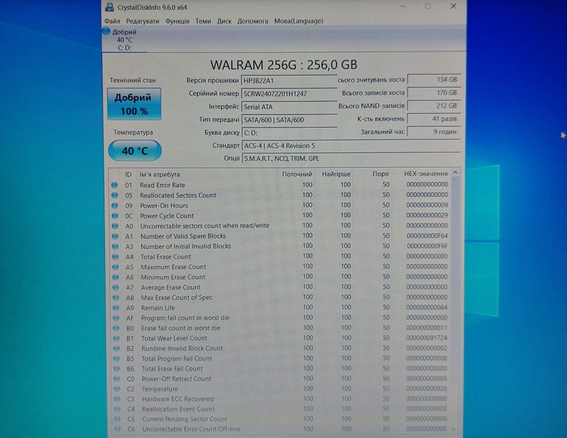Click the status icon for Total Erase Fail Count
Screen dimensions: 567x438
click(x=116, y=369)
